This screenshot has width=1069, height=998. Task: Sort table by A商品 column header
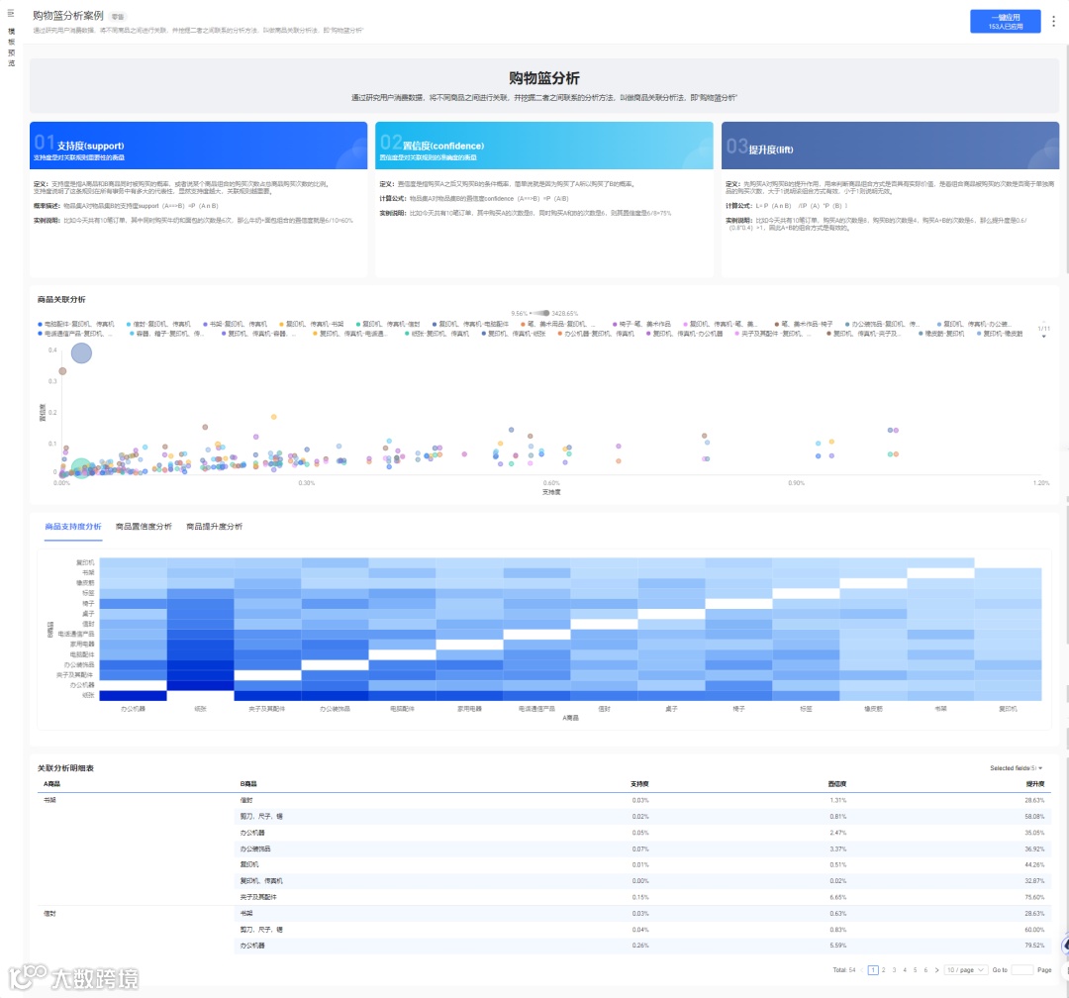click(x=51, y=784)
